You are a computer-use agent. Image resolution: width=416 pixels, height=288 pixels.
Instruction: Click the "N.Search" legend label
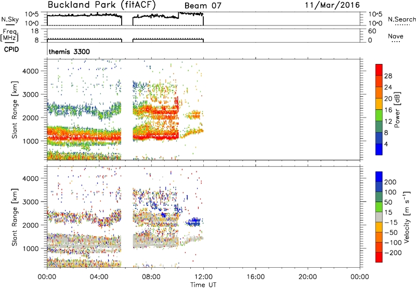pyautogui.click(x=401, y=19)
